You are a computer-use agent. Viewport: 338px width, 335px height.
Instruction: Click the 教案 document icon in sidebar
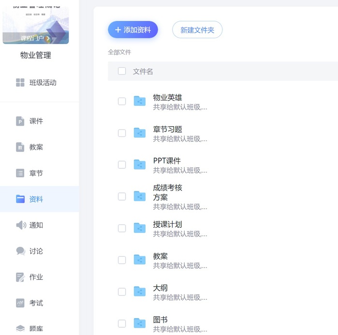pyautogui.click(x=20, y=147)
